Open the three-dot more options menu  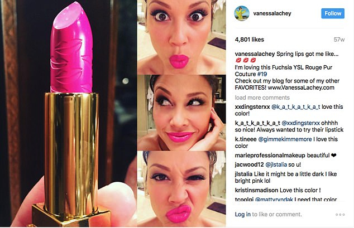point(340,215)
